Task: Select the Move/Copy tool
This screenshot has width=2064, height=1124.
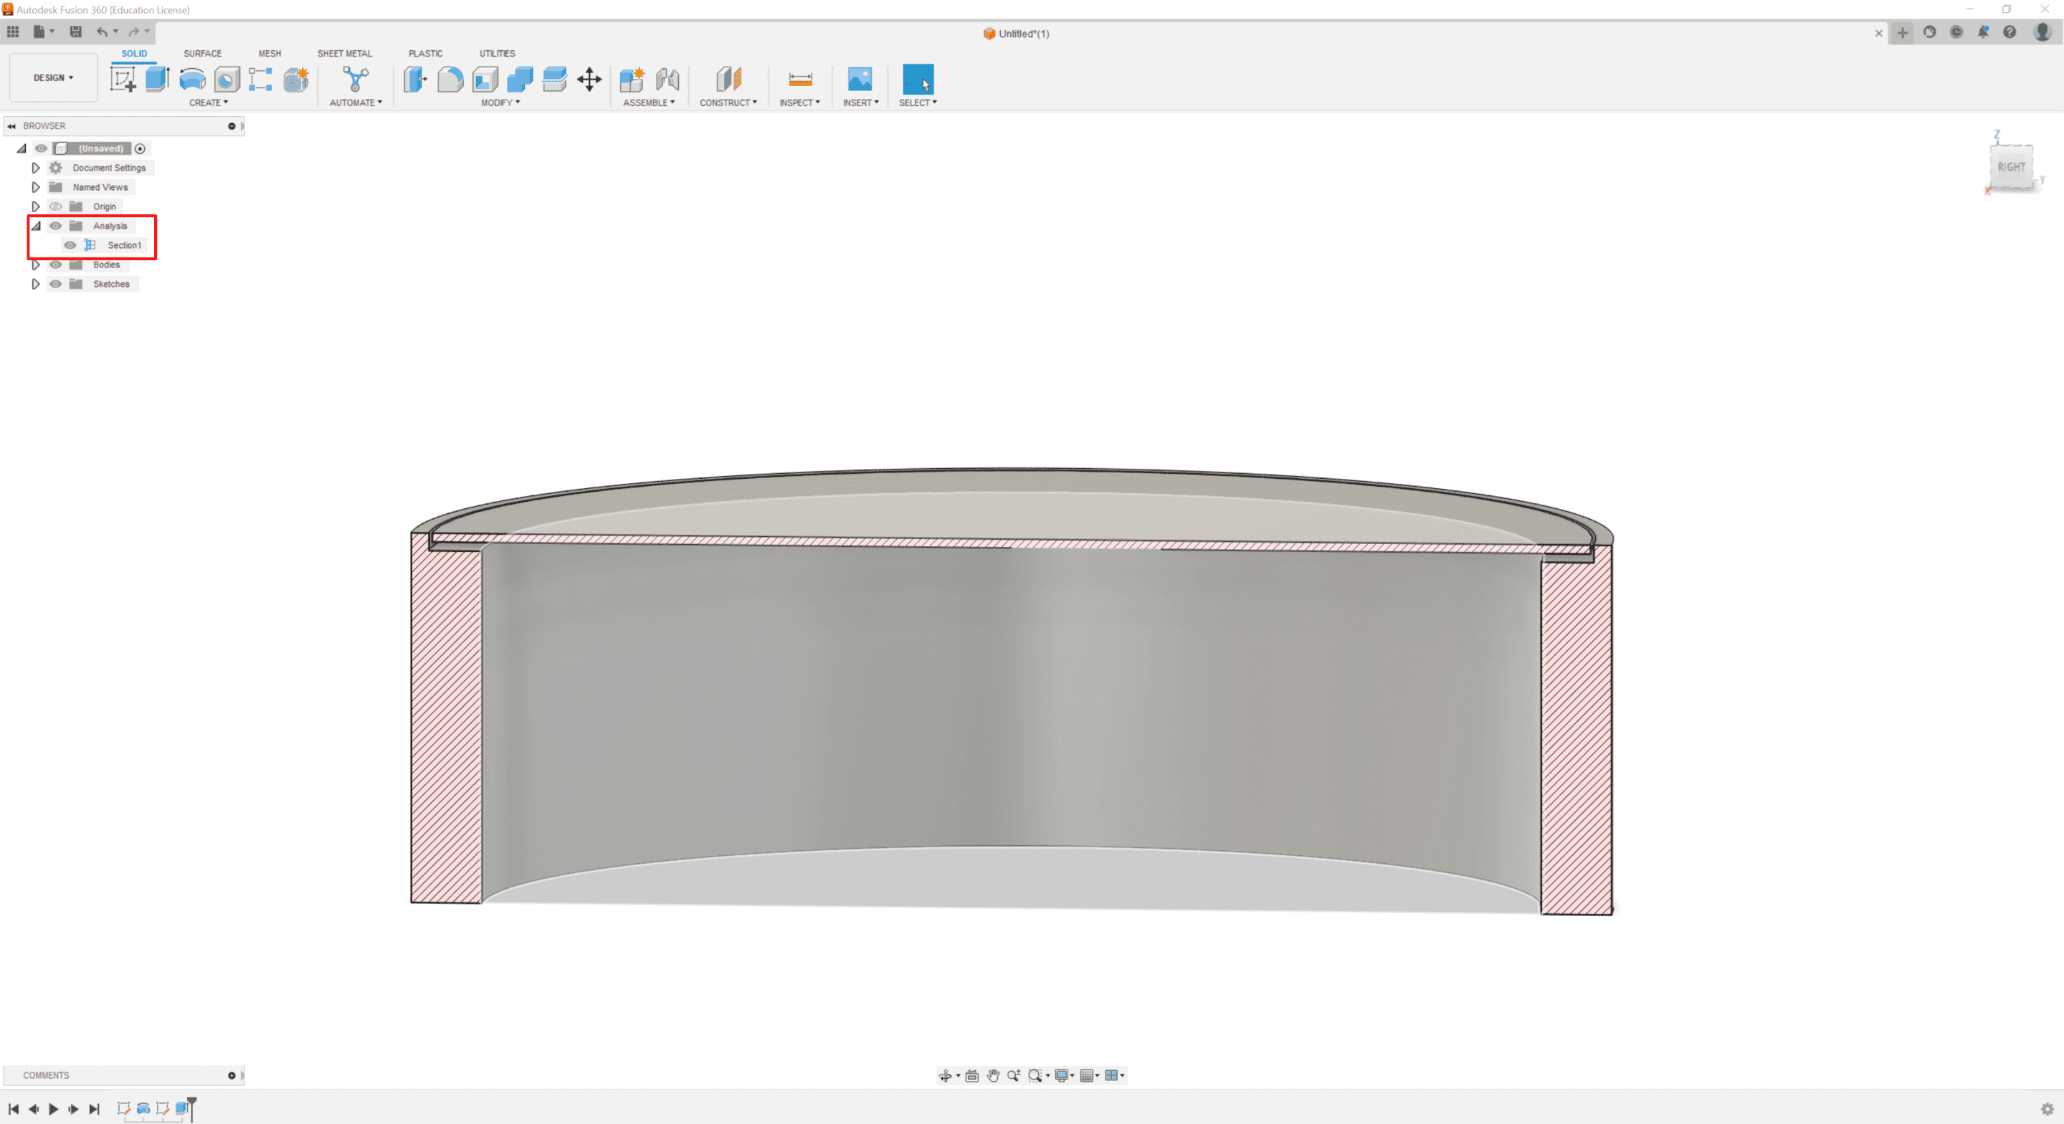Action: (x=590, y=80)
